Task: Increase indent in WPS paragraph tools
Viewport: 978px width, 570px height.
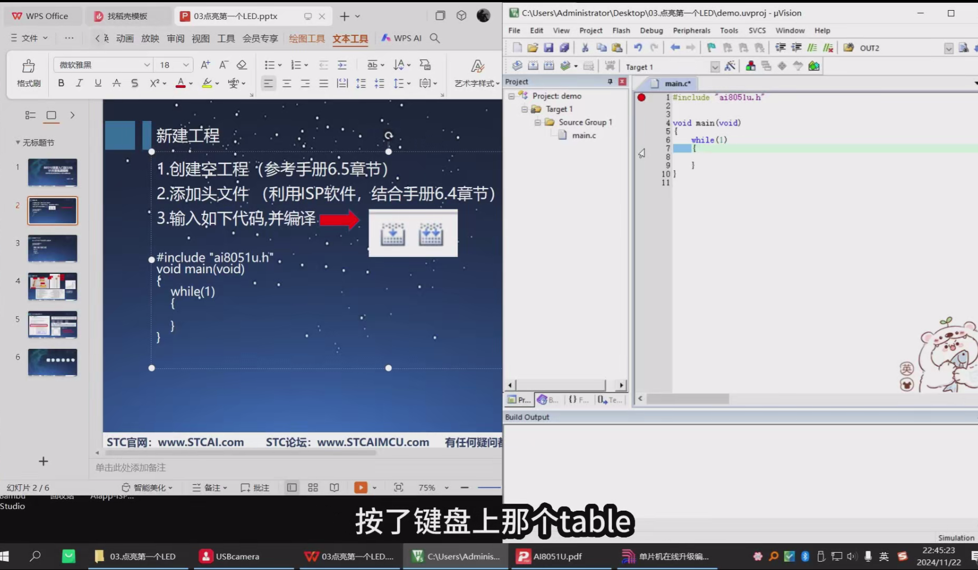Action: pyautogui.click(x=342, y=65)
